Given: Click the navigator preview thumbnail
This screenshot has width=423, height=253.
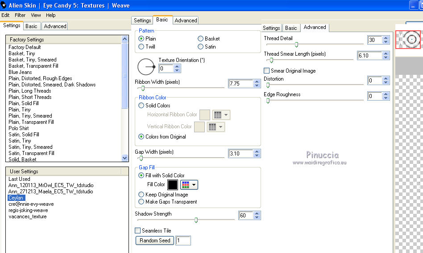Looking at the screenshot, I should click(x=408, y=40).
